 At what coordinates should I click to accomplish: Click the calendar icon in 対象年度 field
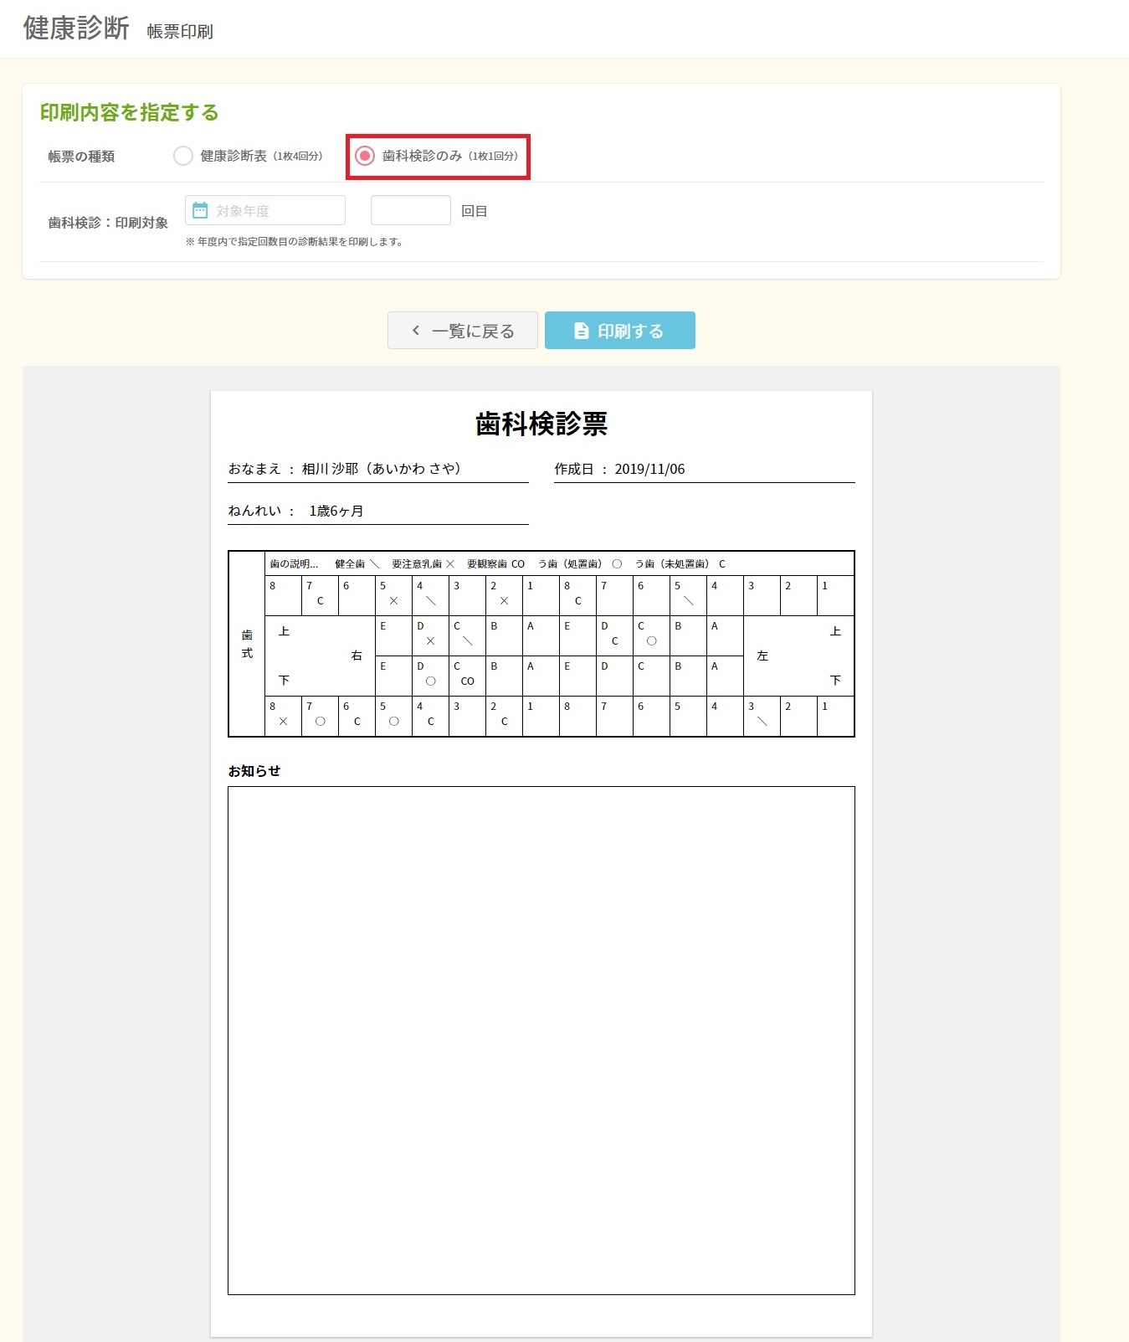(x=200, y=210)
